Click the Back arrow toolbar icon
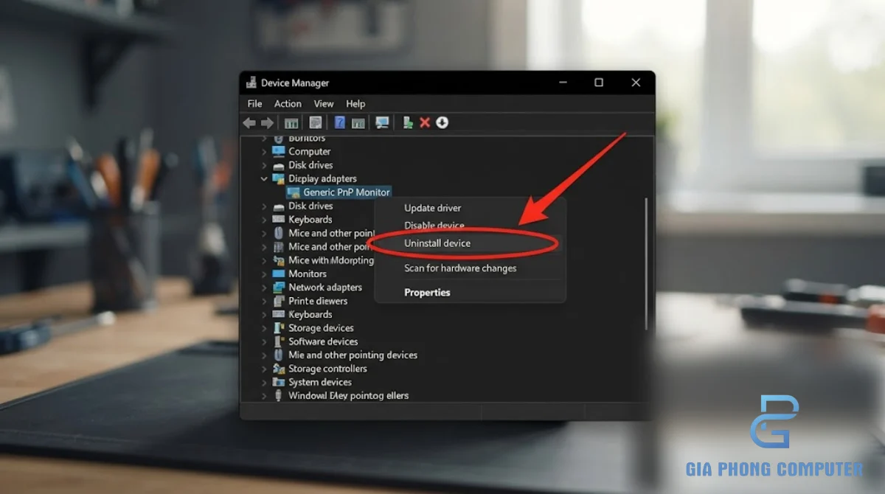The width and height of the screenshot is (885, 494). click(249, 123)
